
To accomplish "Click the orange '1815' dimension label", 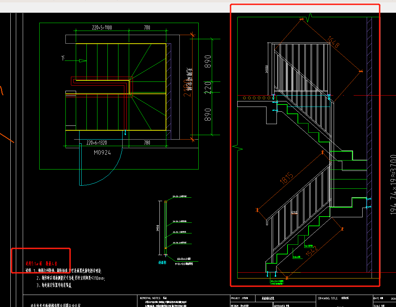I will pyautogui.click(x=286, y=178).
